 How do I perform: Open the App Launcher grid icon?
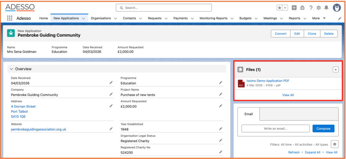click(9, 18)
